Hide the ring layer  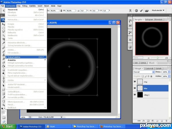[x=135, y=82]
